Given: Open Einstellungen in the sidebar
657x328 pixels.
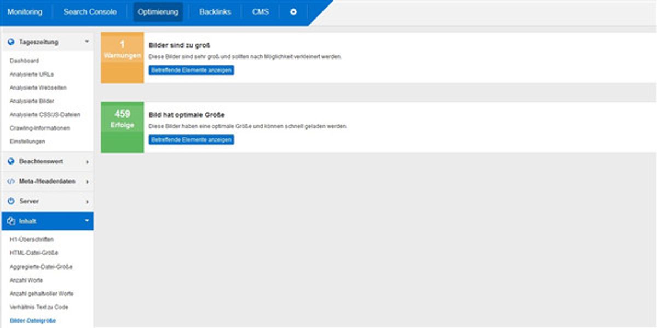Looking at the screenshot, I should click(x=27, y=142).
